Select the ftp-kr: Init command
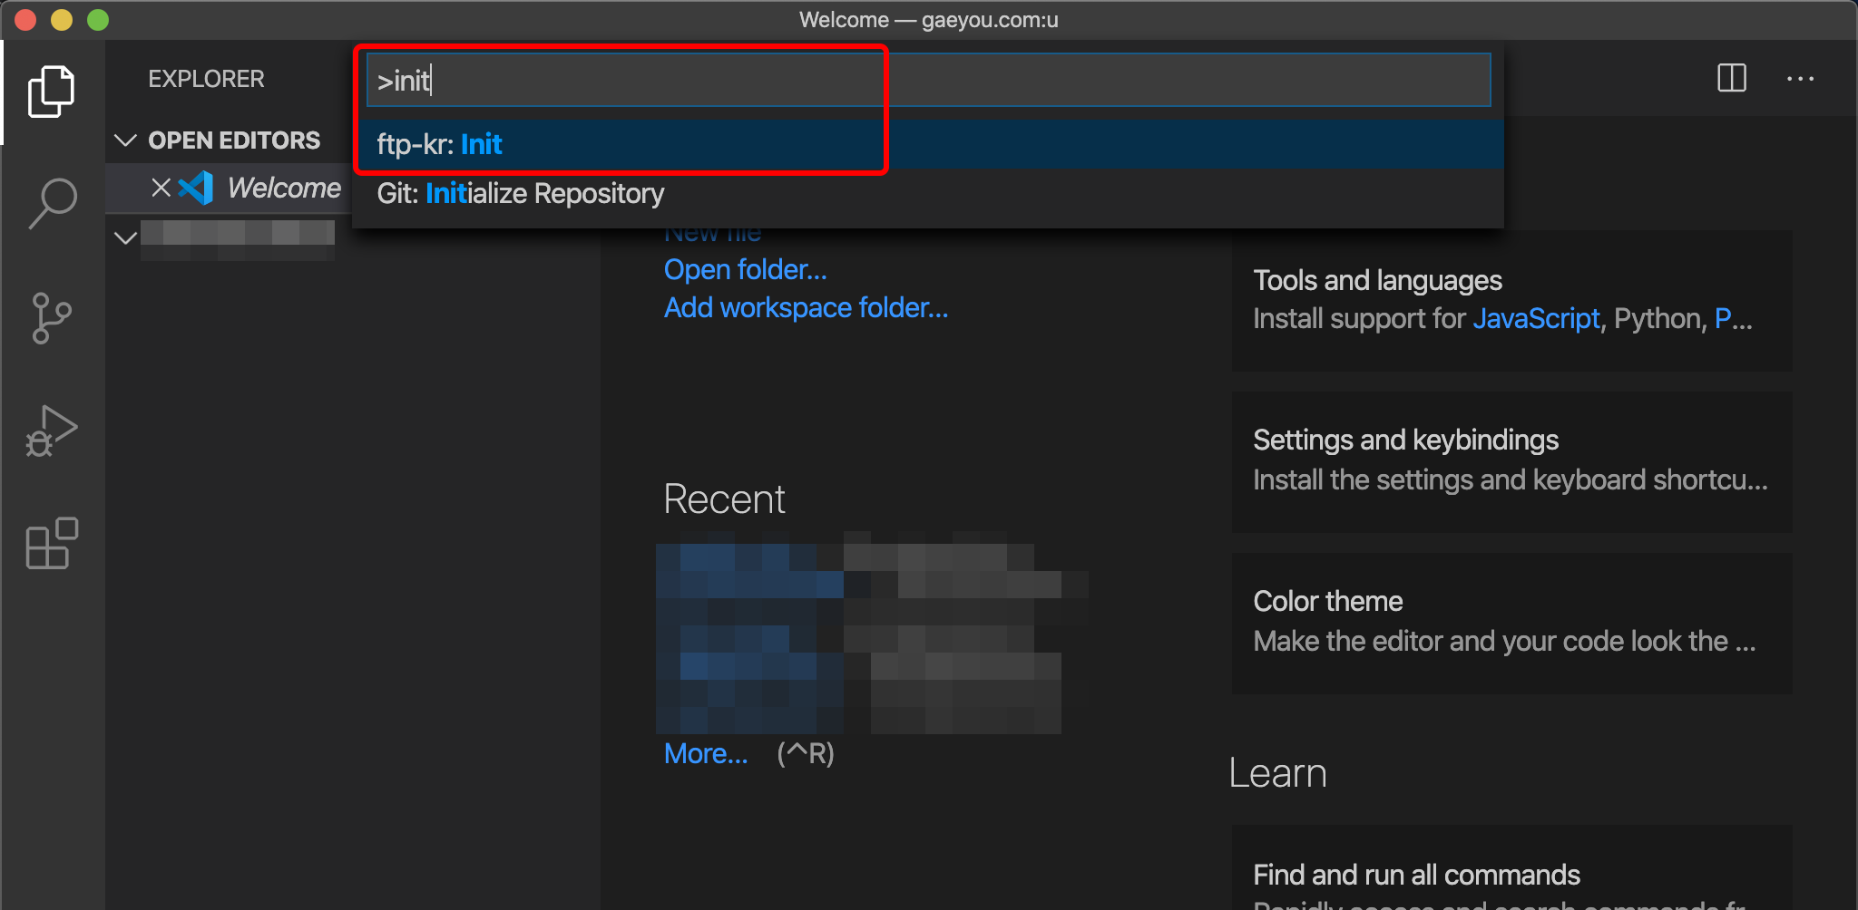Viewport: 1858px width, 910px height. pyautogui.click(x=927, y=144)
